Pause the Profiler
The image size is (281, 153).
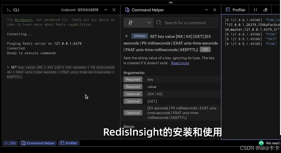(x=255, y=10)
